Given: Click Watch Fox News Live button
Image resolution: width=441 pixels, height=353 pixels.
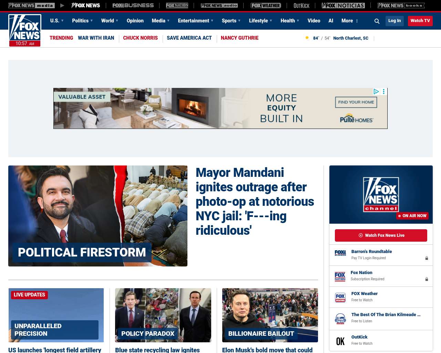Looking at the screenshot, I should [x=381, y=235].
